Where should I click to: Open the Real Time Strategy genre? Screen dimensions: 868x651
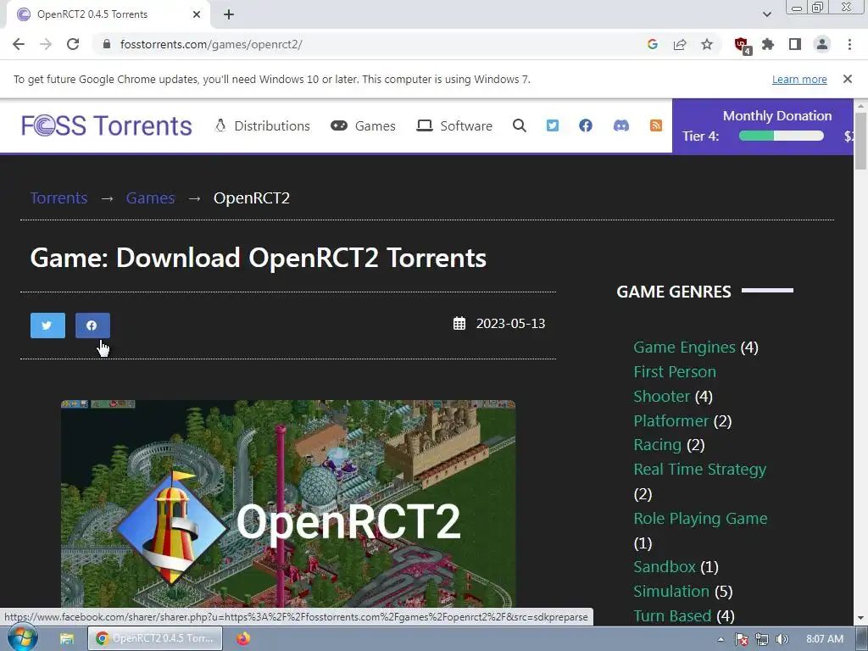pos(699,470)
